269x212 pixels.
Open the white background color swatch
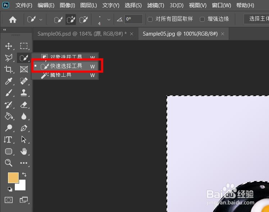22,187
